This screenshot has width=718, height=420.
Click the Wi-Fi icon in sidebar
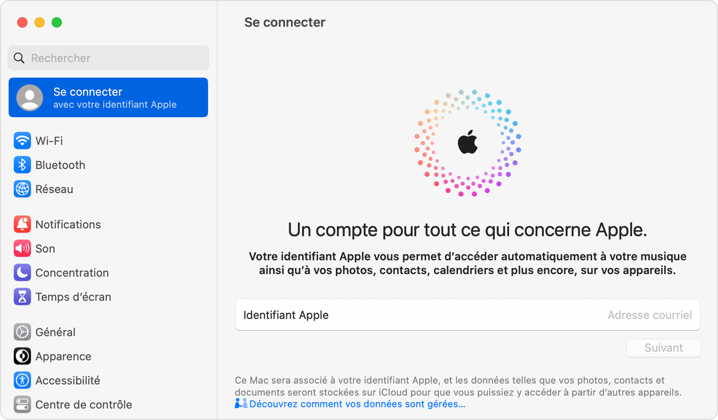point(22,141)
